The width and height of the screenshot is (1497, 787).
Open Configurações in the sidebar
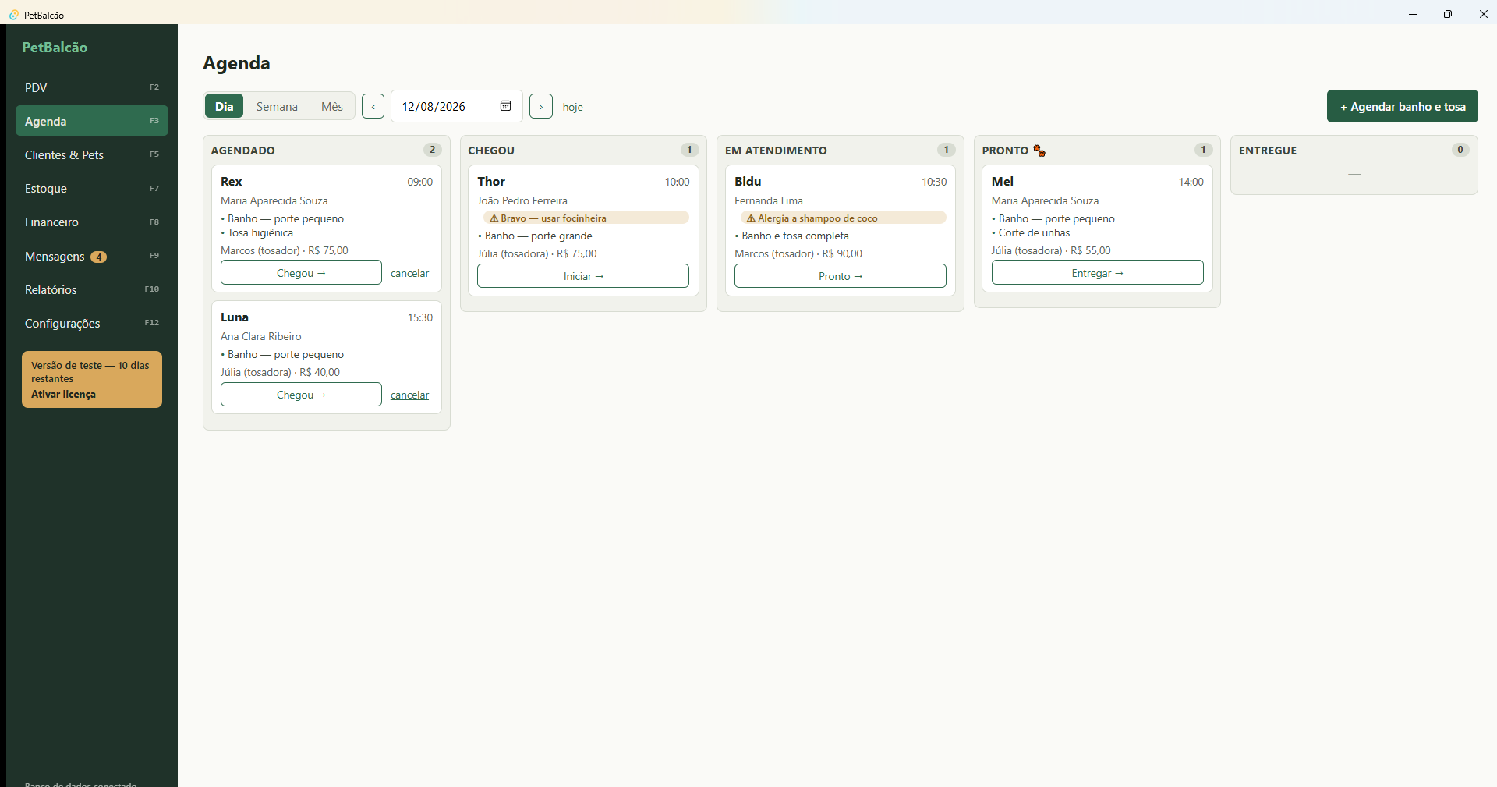92,323
